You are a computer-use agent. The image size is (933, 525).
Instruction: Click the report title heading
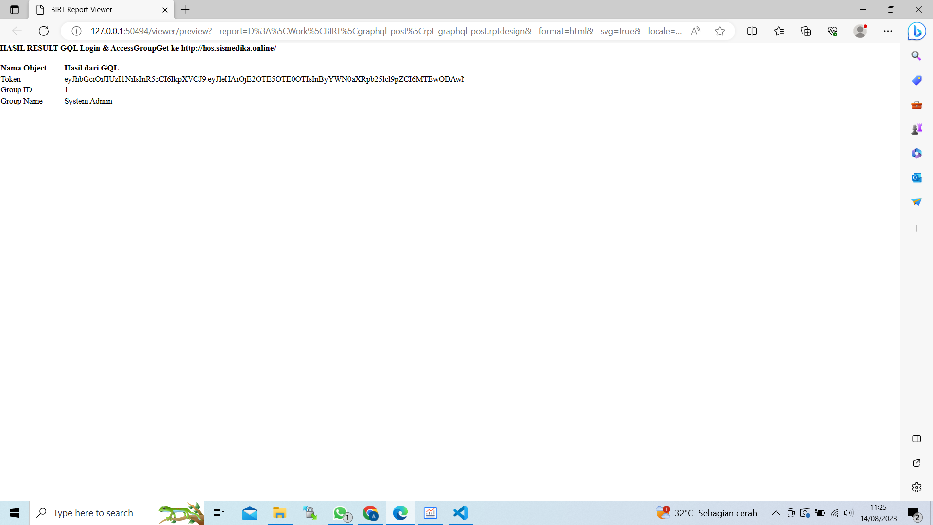pyautogui.click(x=138, y=48)
